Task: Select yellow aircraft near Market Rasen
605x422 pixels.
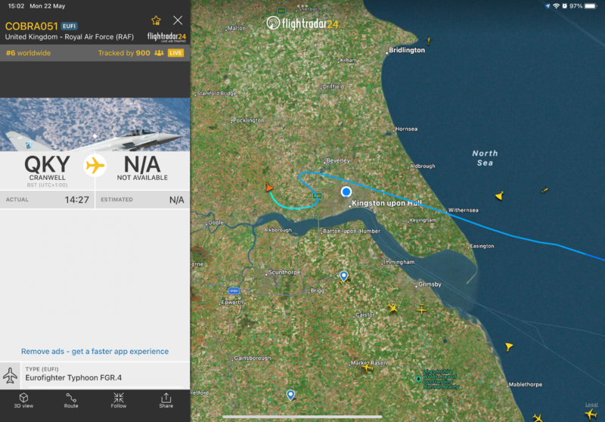Action: pyautogui.click(x=368, y=368)
